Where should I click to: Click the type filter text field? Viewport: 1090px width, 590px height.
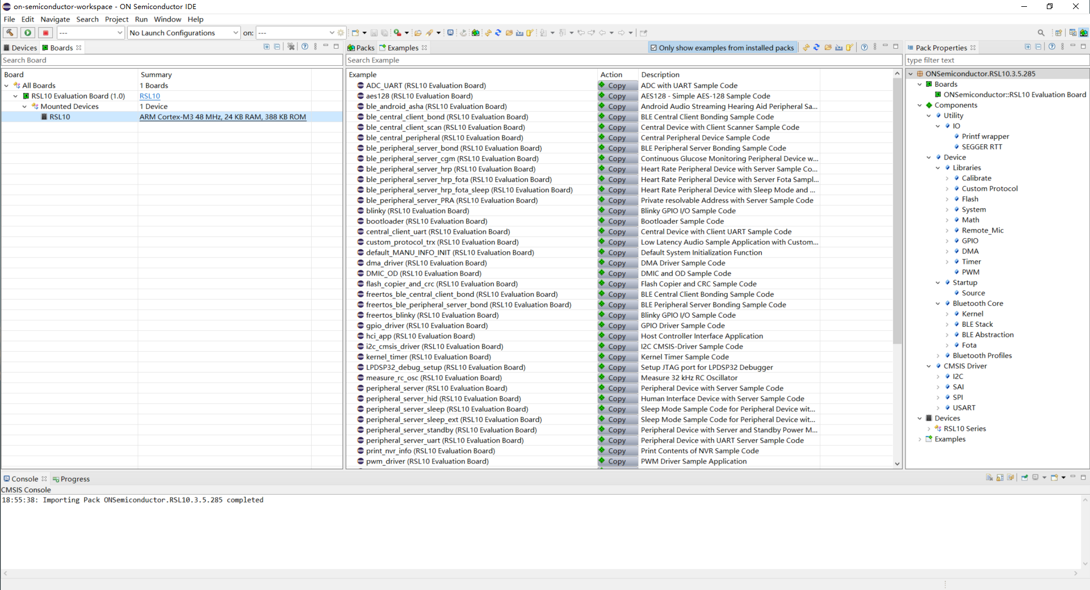click(997, 60)
